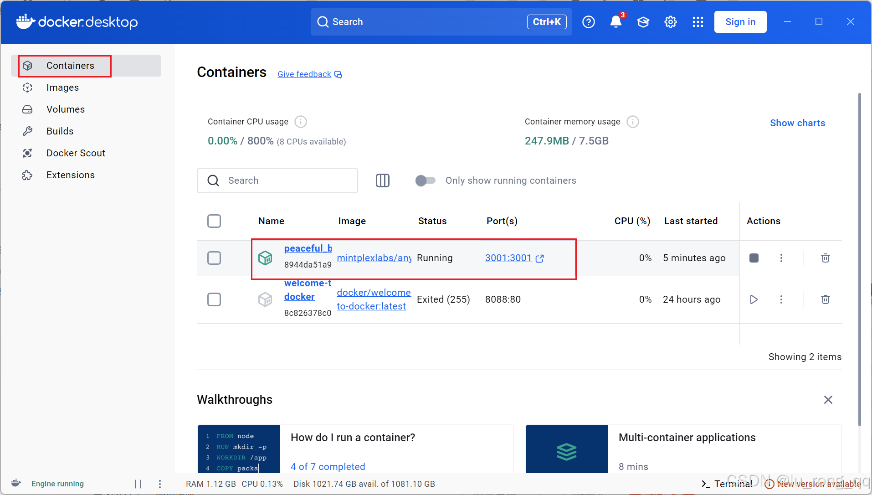Go to Images in sidebar

[x=86, y=88]
